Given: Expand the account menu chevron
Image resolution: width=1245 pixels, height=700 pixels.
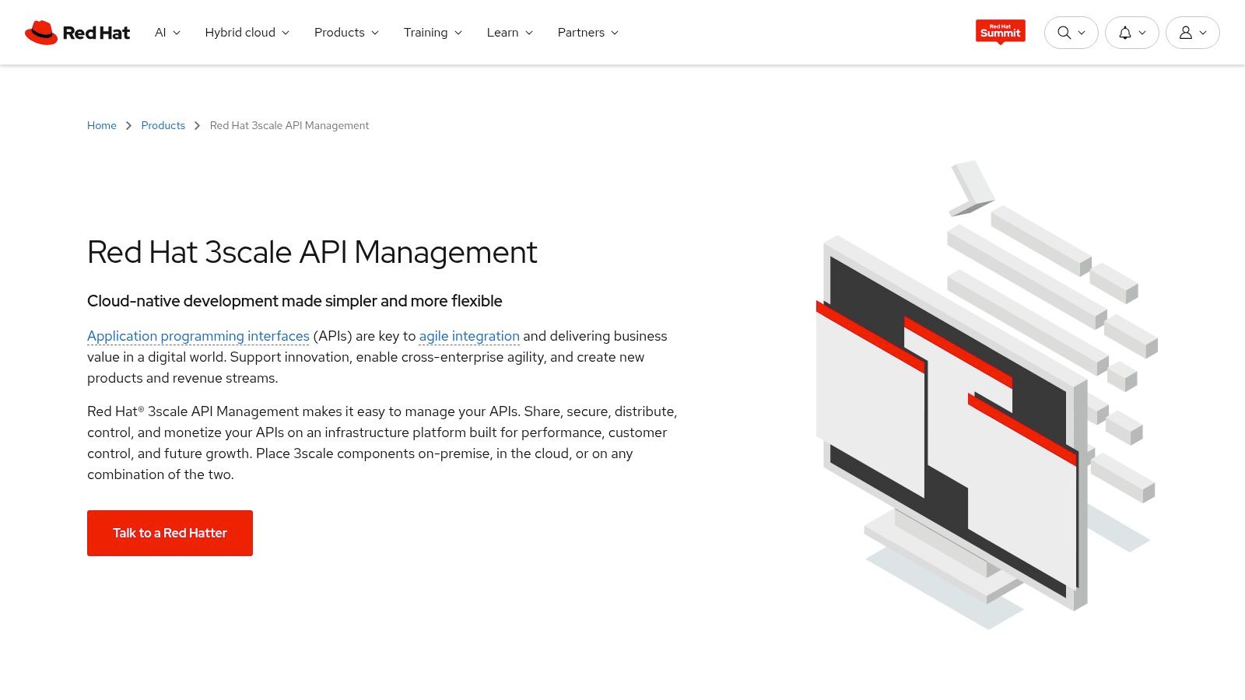Looking at the screenshot, I should coord(1204,33).
